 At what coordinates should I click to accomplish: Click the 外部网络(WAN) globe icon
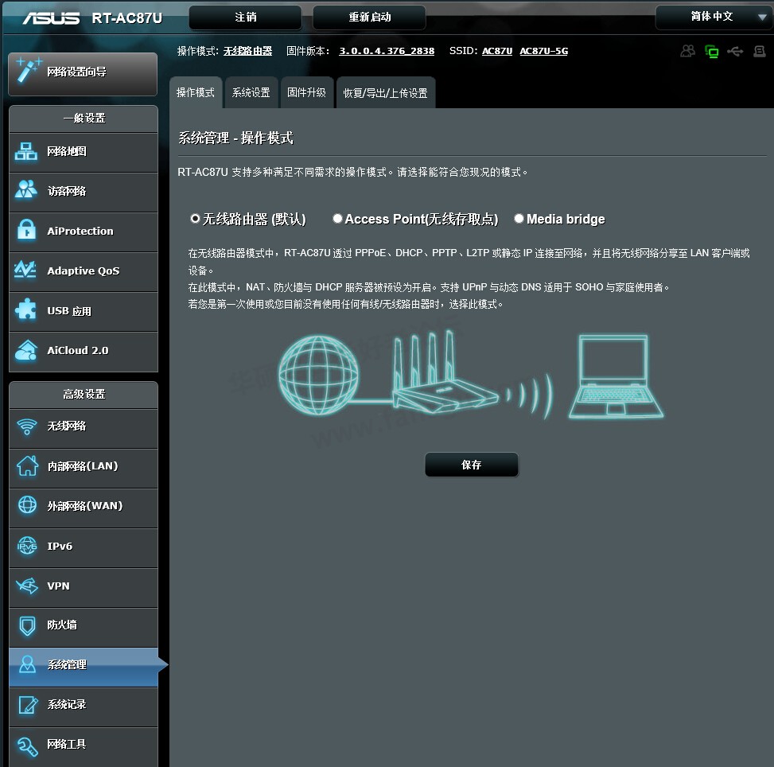pyautogui.click(x=27, y=504)
